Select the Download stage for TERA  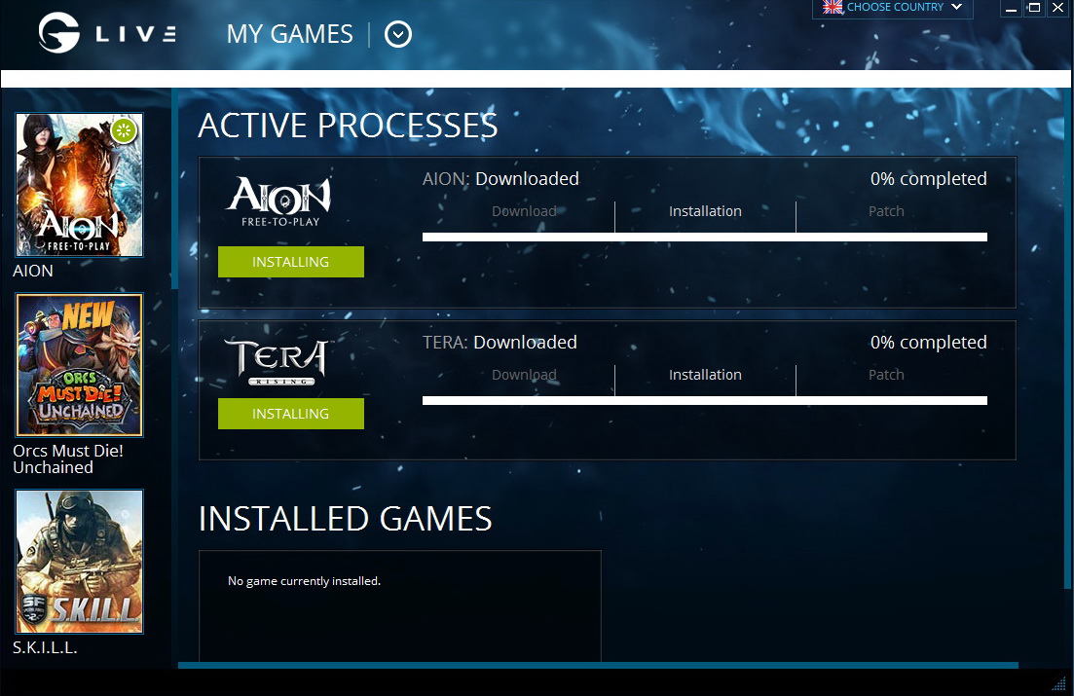pos(524,375)
